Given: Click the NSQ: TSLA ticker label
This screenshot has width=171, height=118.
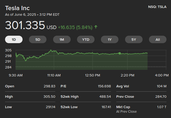Looking at the screenshot, I should coord(157,7).
